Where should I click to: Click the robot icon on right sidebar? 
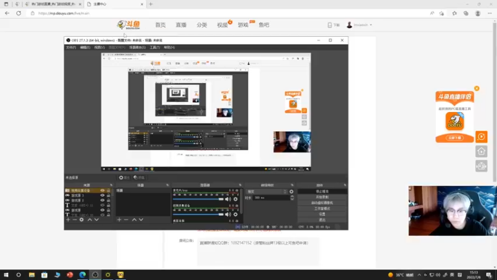coord(481,166)
